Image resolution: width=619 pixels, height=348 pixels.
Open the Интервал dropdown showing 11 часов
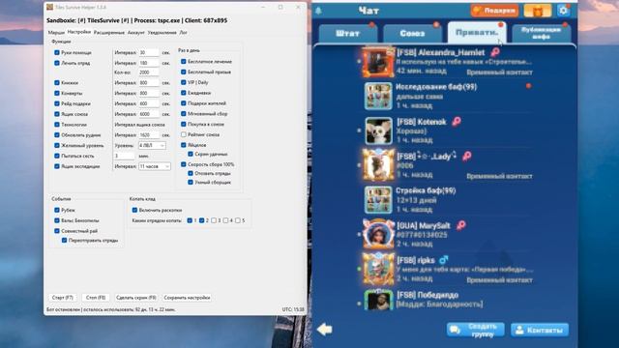155,166
